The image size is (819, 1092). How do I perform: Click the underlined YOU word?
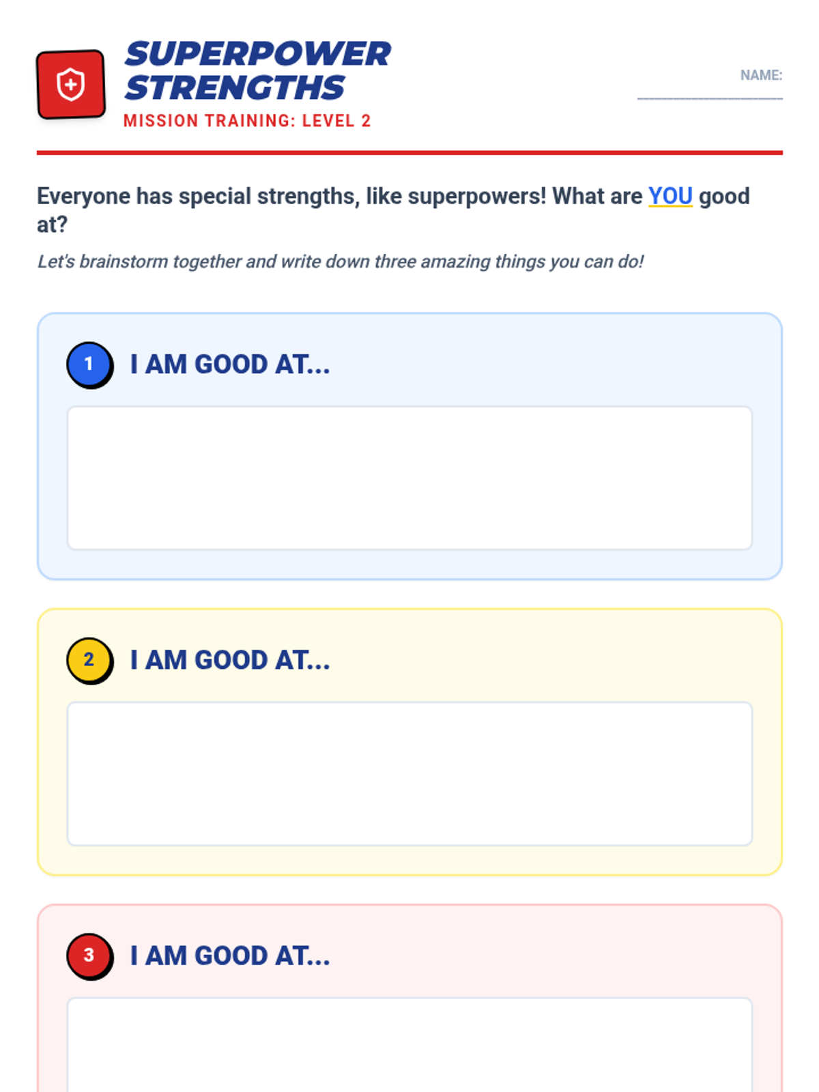click(670, 197)
